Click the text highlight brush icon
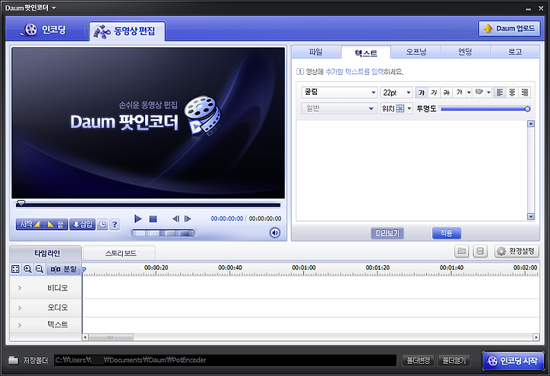Screen dimensions: 550x376 click(x=479, y=92)
